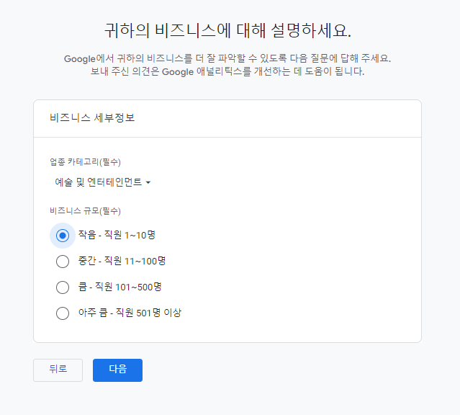Click the description line starting with 보내 주신
The height and width of the screenshot is (415, 460).
point(227,71)
